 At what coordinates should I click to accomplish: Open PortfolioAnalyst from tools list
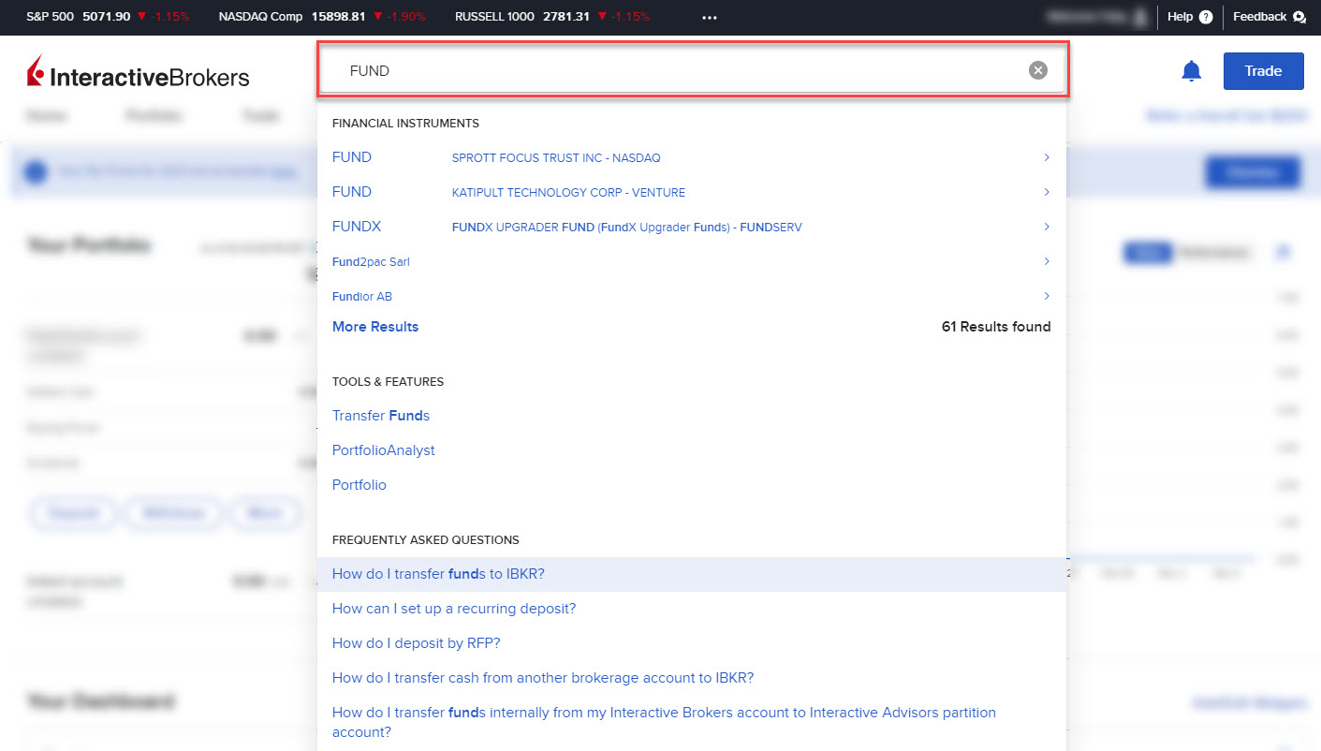(383, 449)
